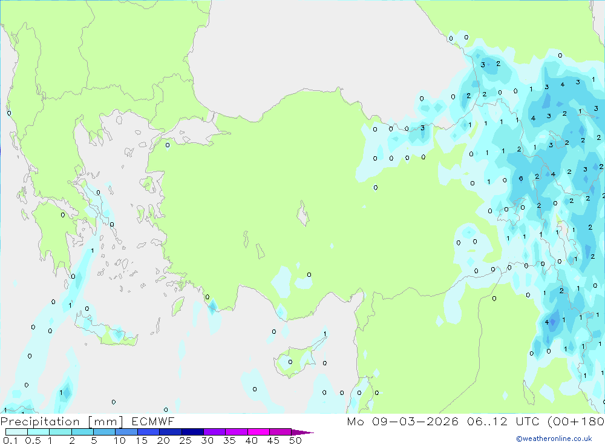Click the "Precipitation" title text
The height and width of the screenshot is (444, 605).
[40, 421]
